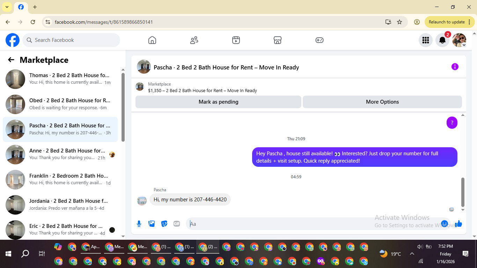Open Task View on taskbar

tap(42, 254)
